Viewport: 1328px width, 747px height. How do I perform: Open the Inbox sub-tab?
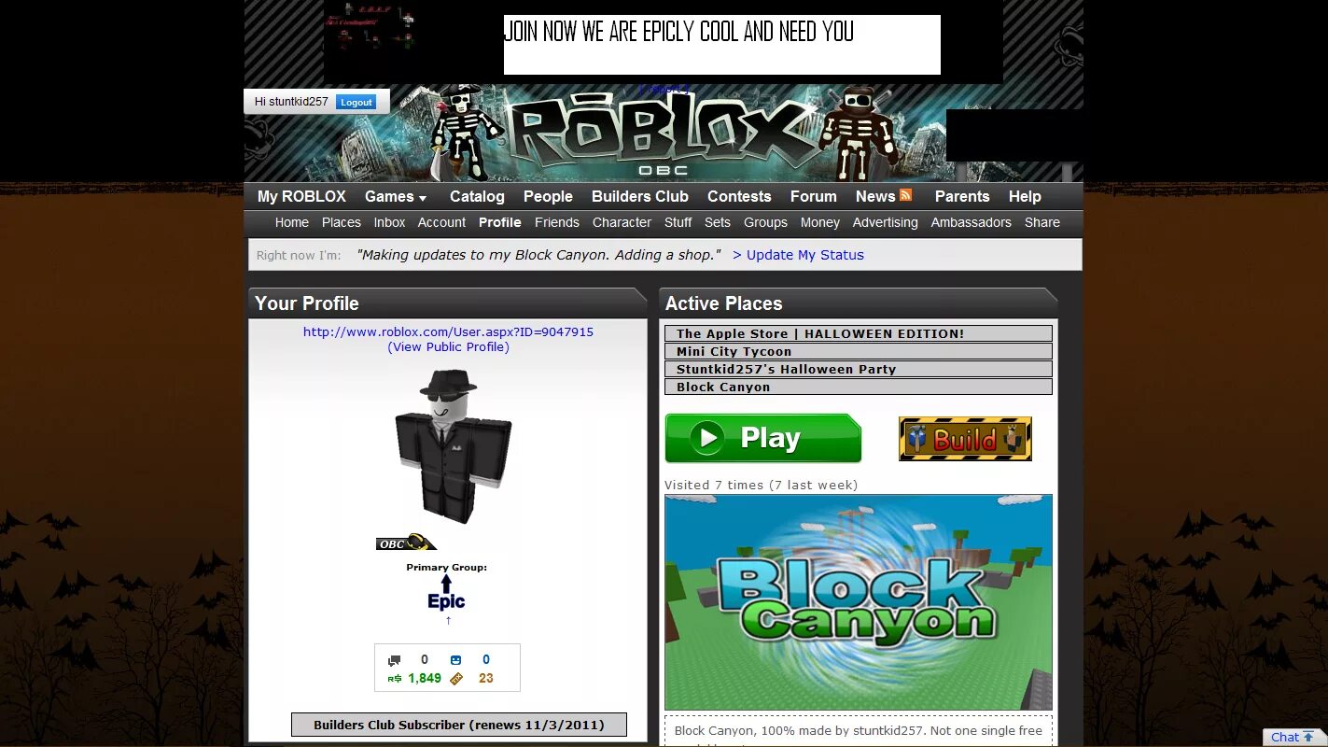click(x=390, y=222)
